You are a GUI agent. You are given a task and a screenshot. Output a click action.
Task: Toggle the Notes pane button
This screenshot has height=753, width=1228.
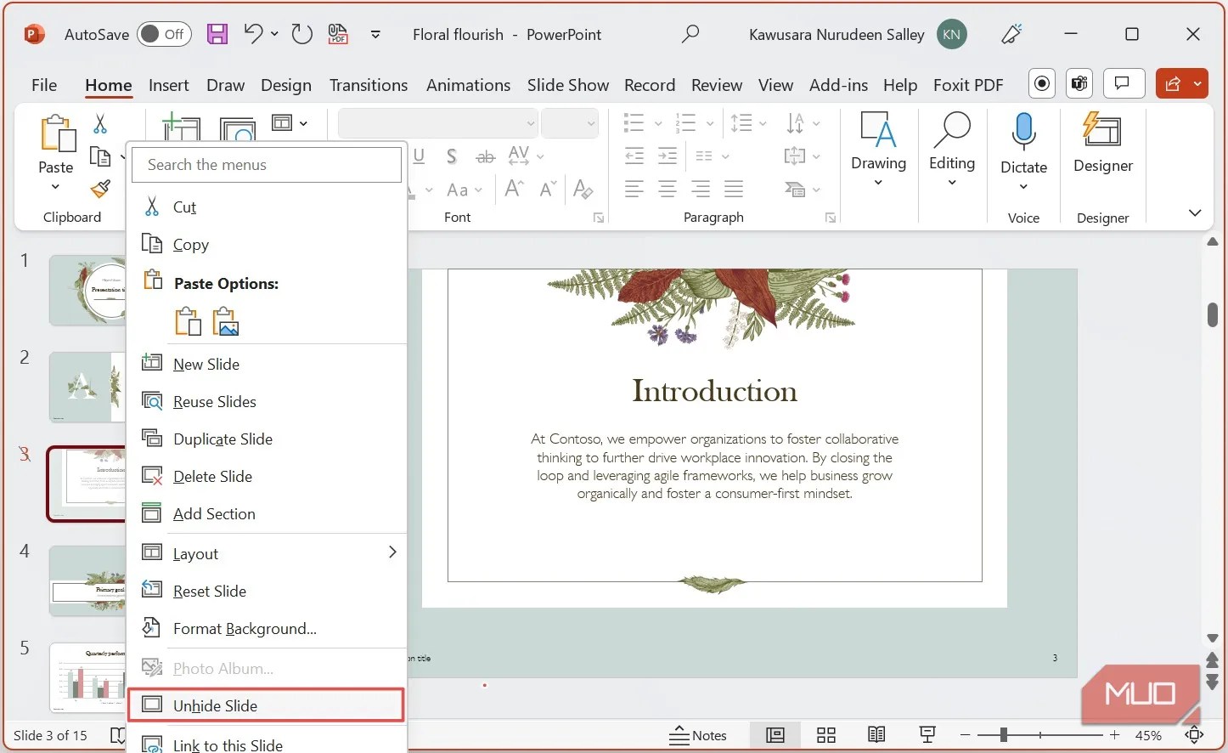pyautogui.click(x=698, y=735)
